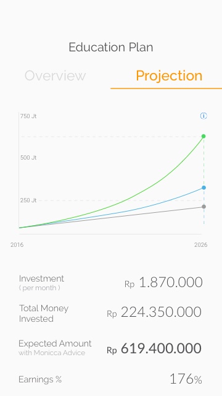Tap the green projection endpoint dot

click(203, 136)
